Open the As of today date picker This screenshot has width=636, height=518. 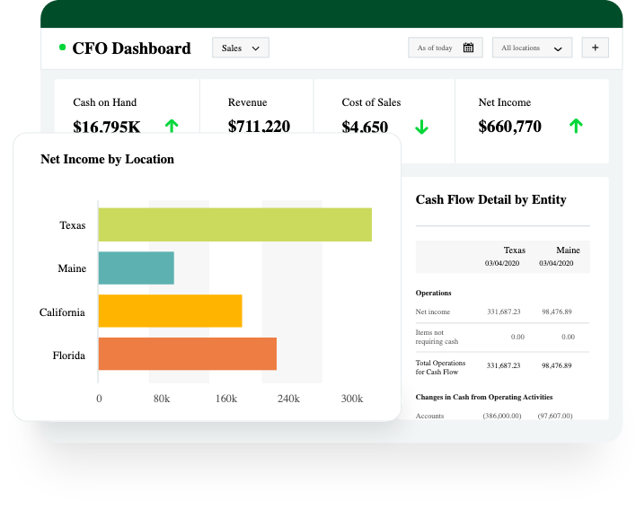pyautogui.click(x=446, y=48)
